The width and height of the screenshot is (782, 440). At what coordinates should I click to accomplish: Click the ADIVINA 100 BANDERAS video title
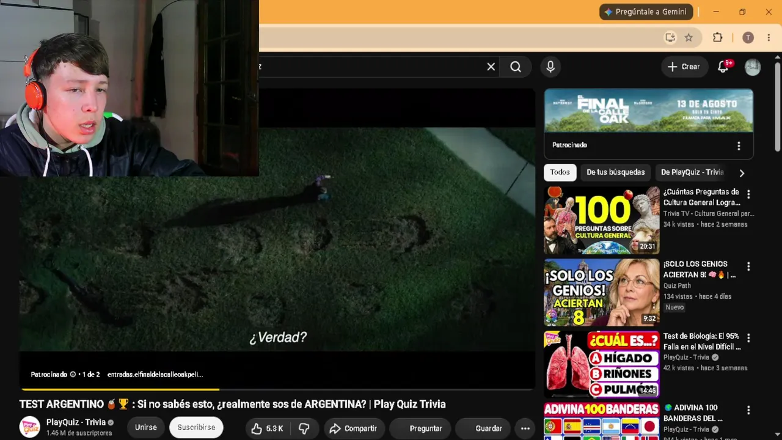click(x=694, y=413)
